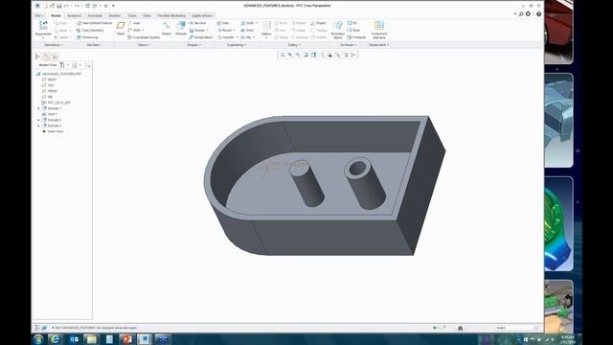Choose the Extrude tool

(x=181, y=29)
